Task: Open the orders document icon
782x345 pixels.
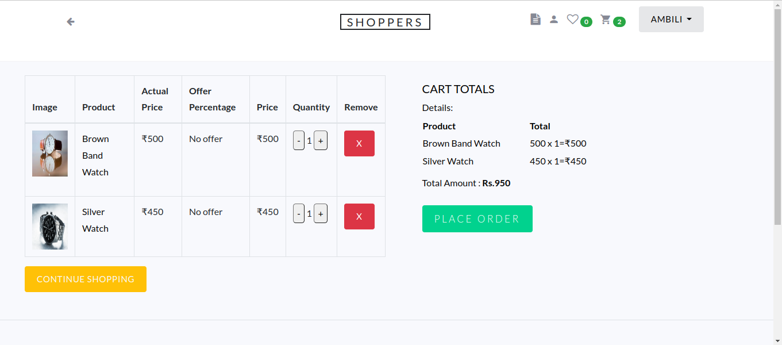Action: tap(535, 19)
